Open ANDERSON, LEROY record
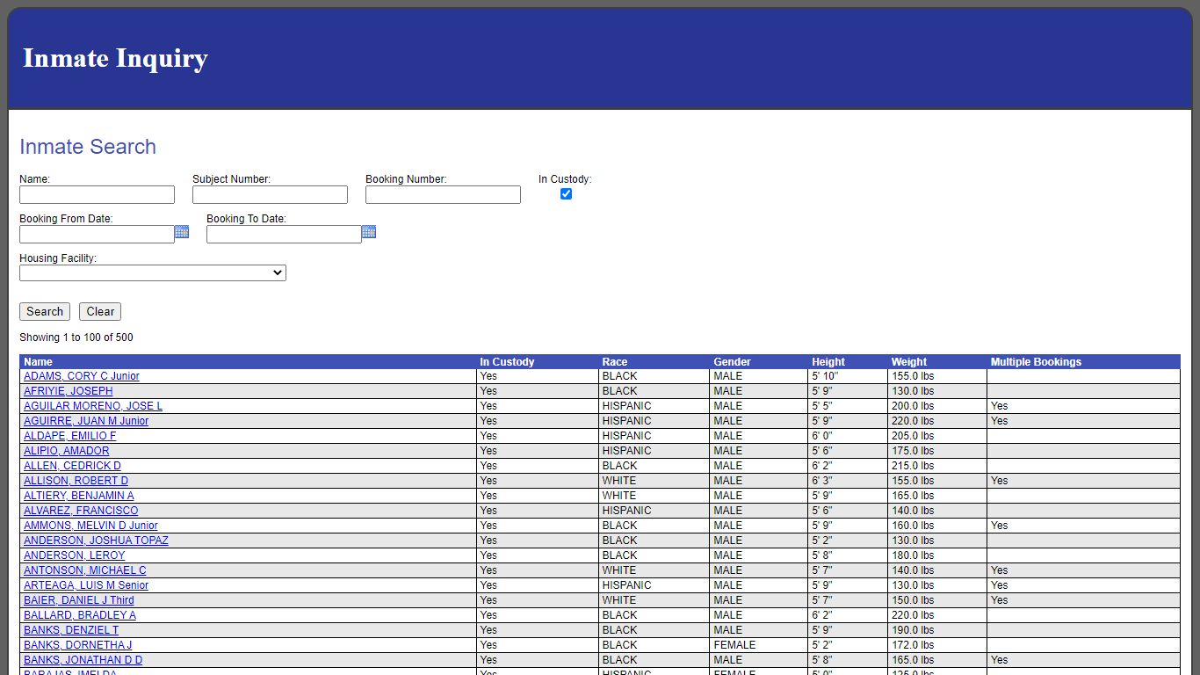Screen dimensions: 1200x675 coord(75,555)
